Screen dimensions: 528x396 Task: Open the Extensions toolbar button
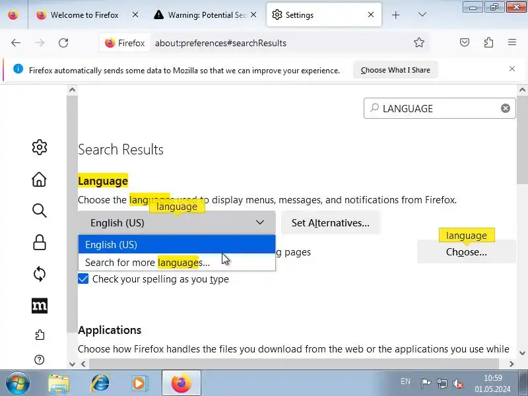coord(488,42)
